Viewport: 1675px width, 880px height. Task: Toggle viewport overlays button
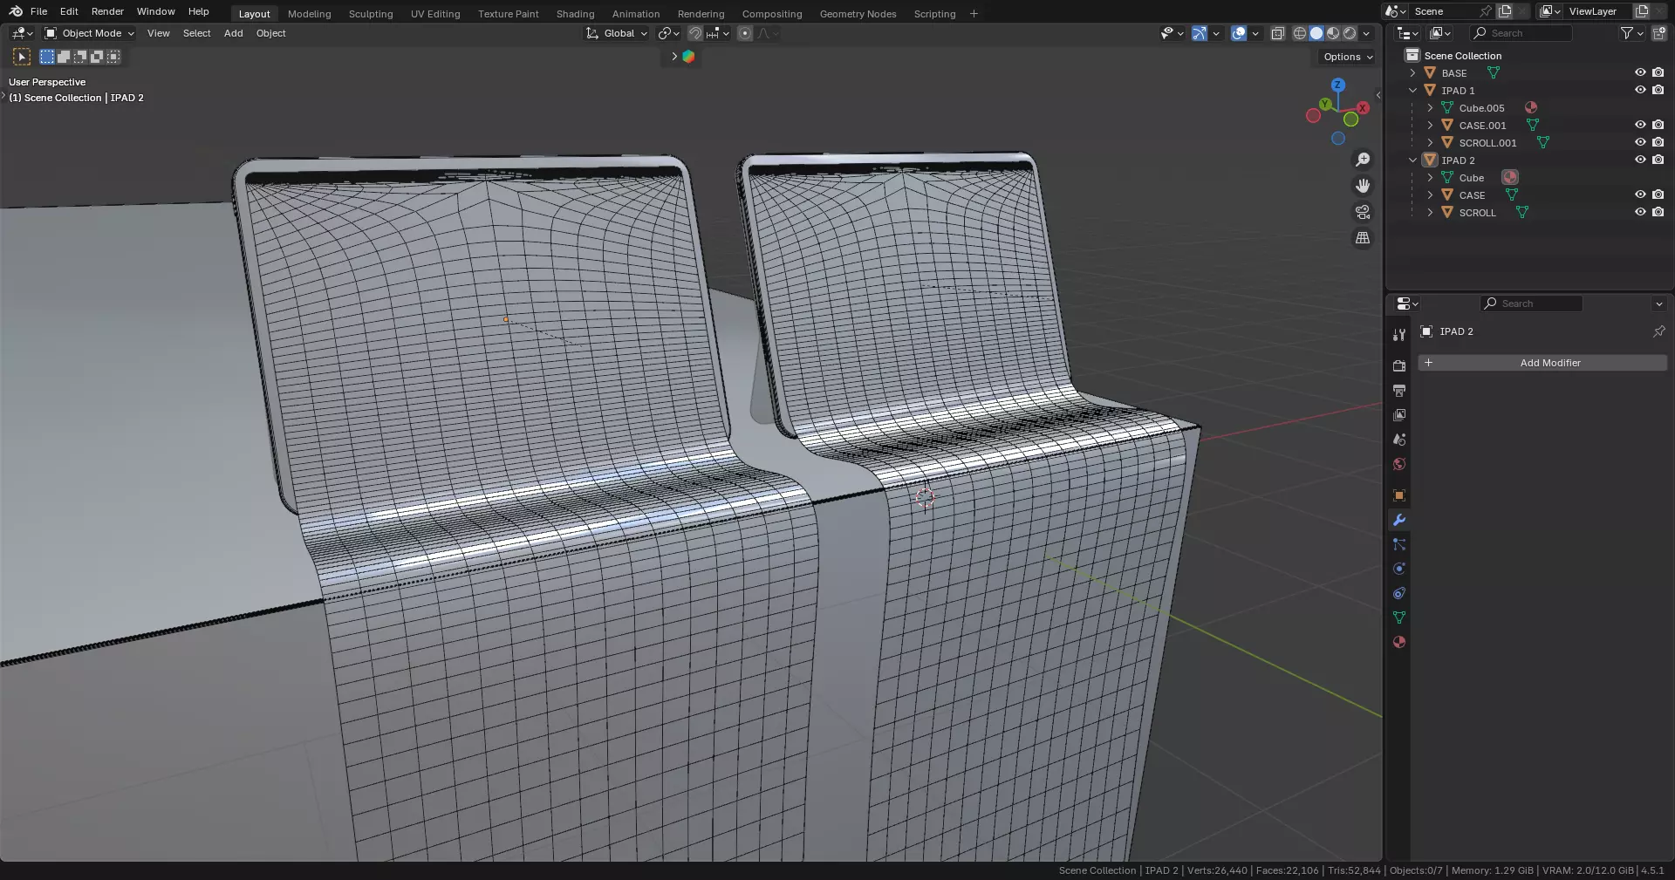click(1238, 33)
